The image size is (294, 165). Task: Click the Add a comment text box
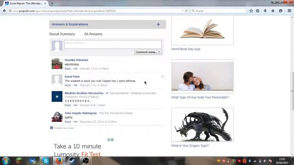tap(113, 44)
